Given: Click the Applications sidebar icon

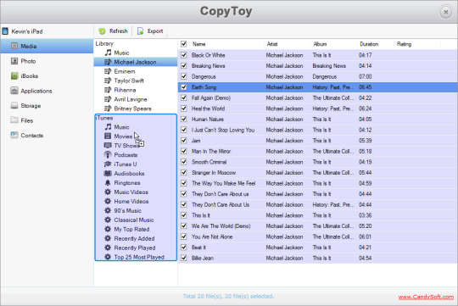Looking at the screenshot, I should pyautogui.click(x=14, y=91).
